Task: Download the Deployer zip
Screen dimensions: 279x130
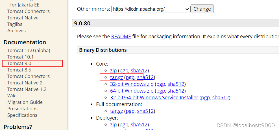Action: 113,125
